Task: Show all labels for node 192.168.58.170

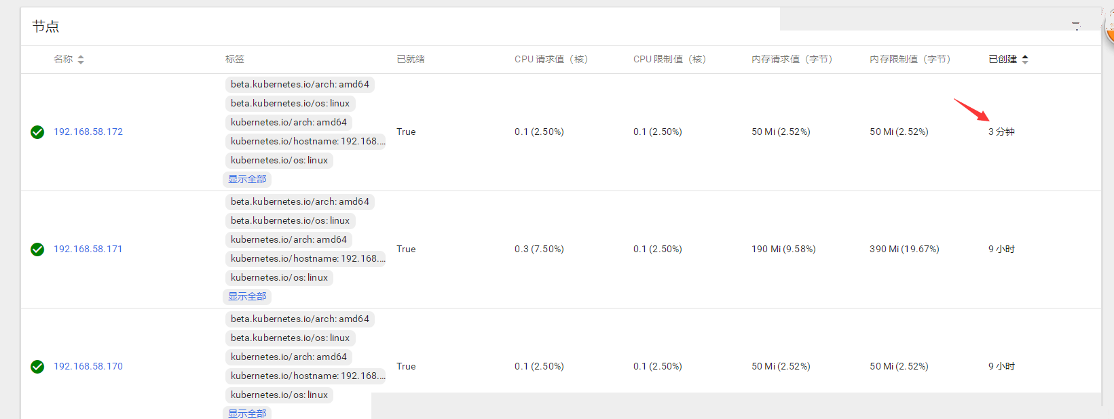Action: pos(247,413)
